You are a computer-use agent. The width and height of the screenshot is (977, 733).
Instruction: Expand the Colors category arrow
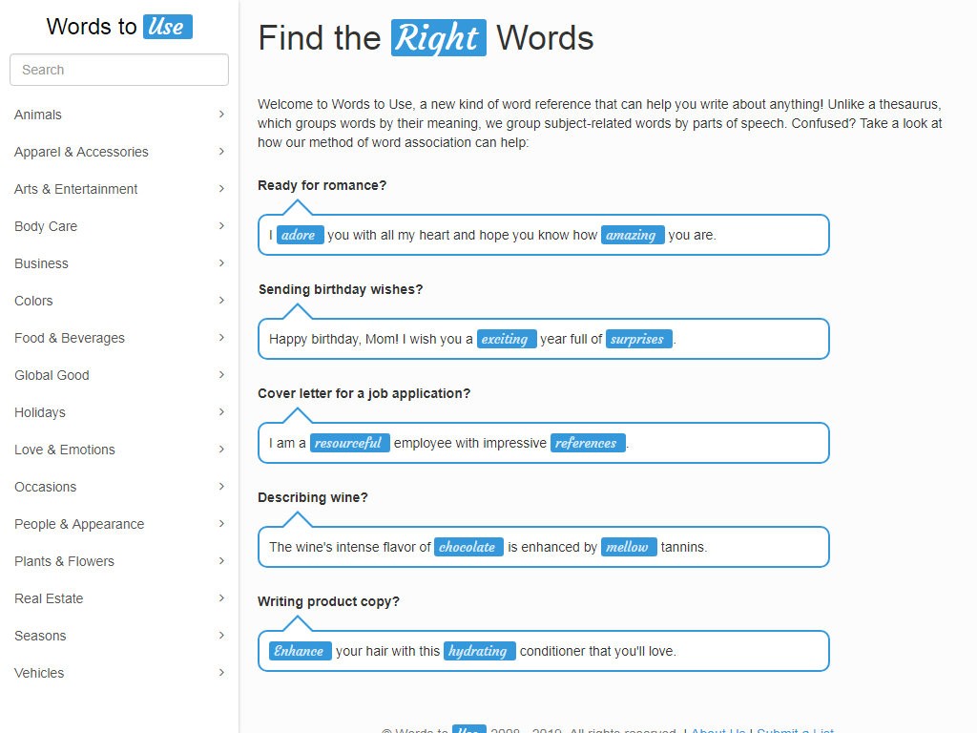coord(221,301)
